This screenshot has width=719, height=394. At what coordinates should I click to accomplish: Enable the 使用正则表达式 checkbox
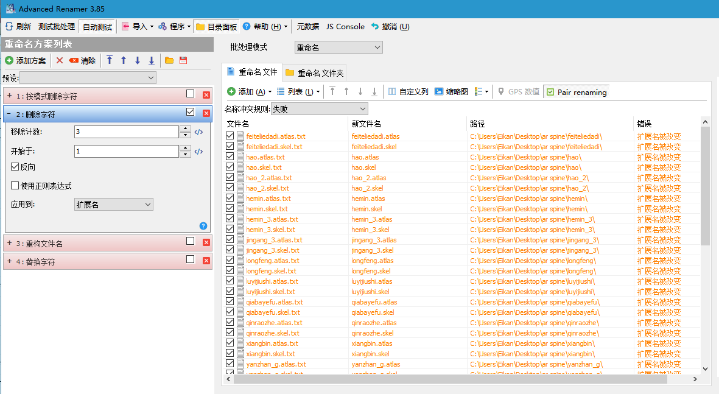pyautogui.click(x=15, y=186)
